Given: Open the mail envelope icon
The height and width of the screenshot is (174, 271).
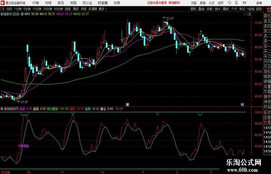Looking at the screenshot, I should click(x=244, y=3).
